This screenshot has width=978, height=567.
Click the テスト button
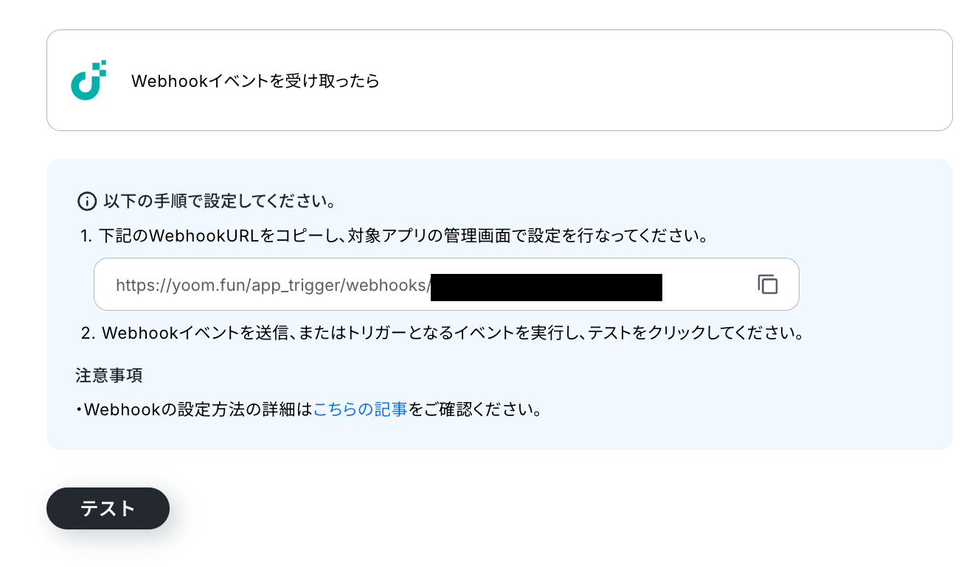click(108, 508)
